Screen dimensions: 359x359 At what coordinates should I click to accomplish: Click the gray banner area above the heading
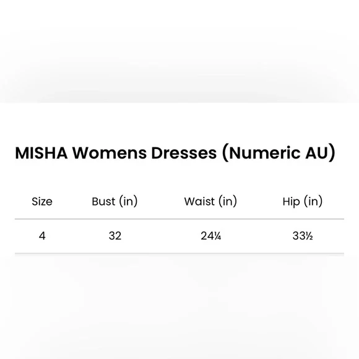tap(179, 51)
